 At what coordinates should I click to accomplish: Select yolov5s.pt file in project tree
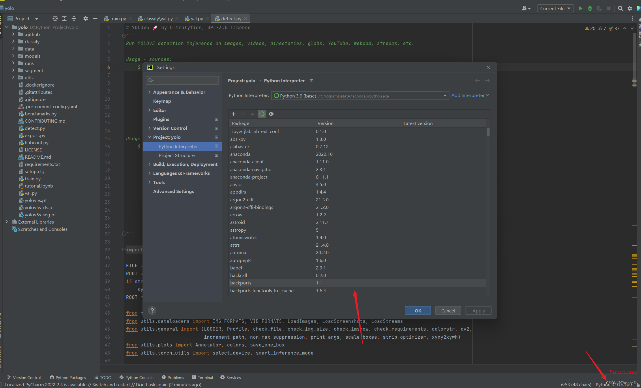pos(35,200)
